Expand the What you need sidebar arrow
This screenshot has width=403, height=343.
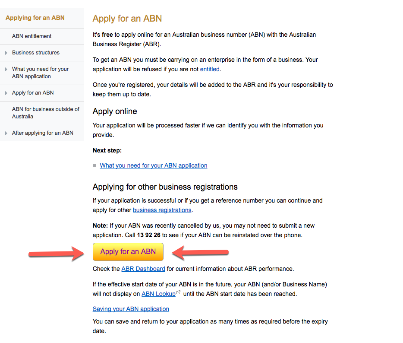pyautogui.click(x=6, y=69)
